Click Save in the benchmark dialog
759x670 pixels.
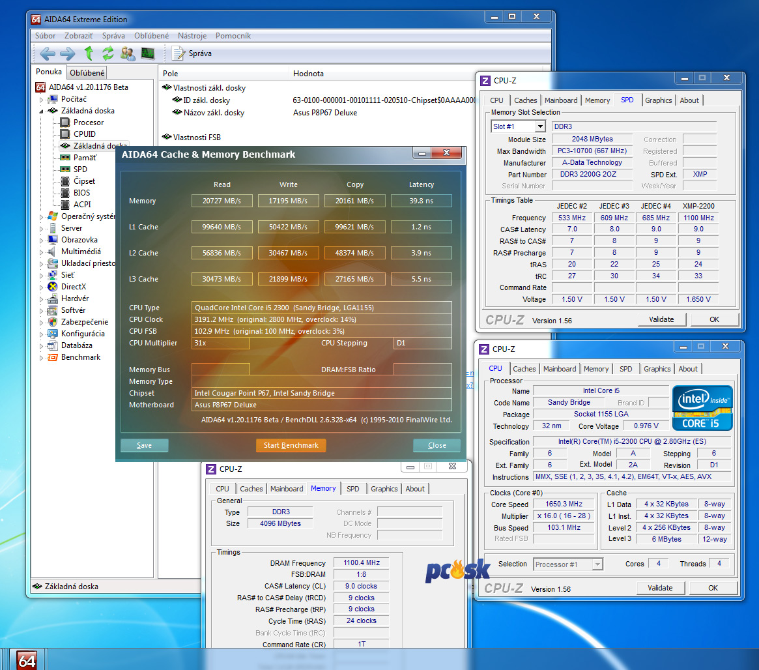(144, 445)
